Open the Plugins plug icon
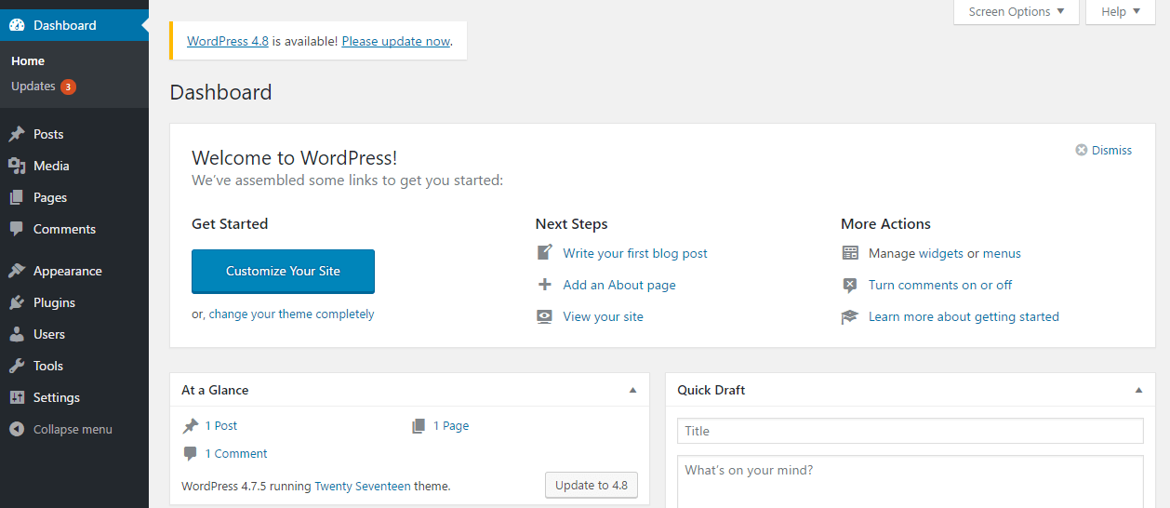Viewport: 1170px width, 508px height. pyautogui.click(x=17, y=302)
